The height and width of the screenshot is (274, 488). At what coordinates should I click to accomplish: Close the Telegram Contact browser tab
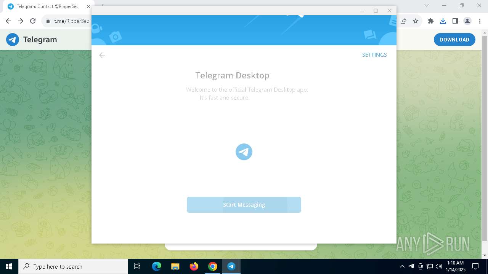(x=88, y=6)
